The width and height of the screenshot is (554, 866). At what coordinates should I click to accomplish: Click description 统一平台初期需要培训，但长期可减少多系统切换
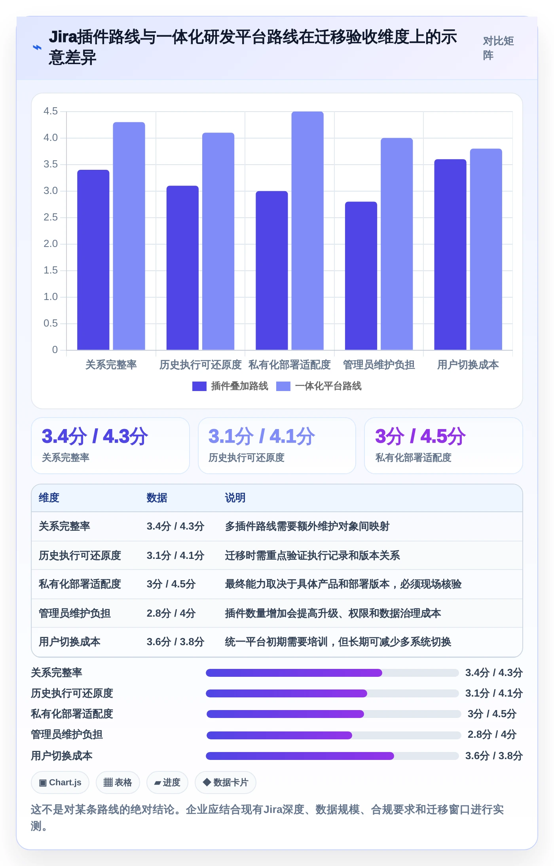pyautogui.click(x=338, y=642)
